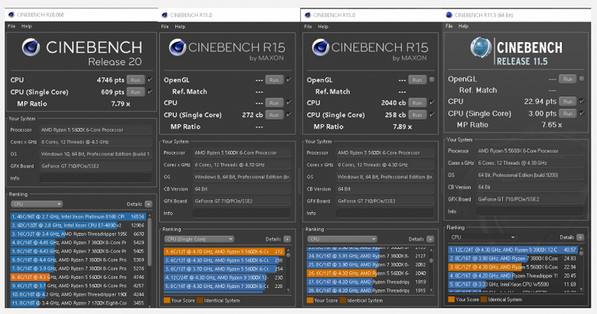This screenshot has height=314, width=597.
Task: Run the OpenGL test in Cinebench R11.5
Action: click(x=566, y=79)
